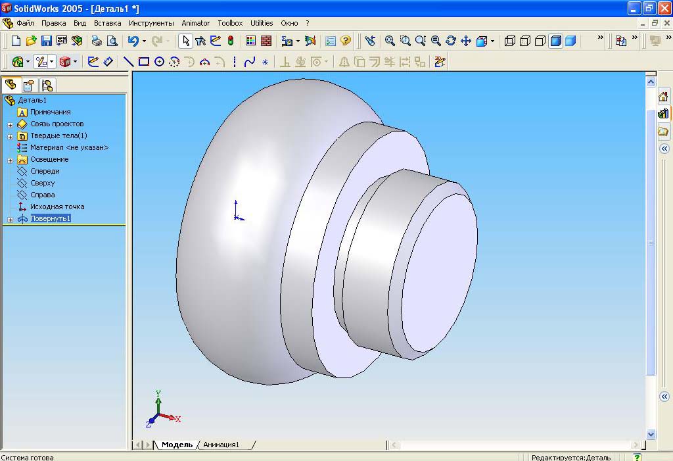673x461 pixels.
Task: Enable Shaded display mode without edges
Action: click(x=570, y=41)
